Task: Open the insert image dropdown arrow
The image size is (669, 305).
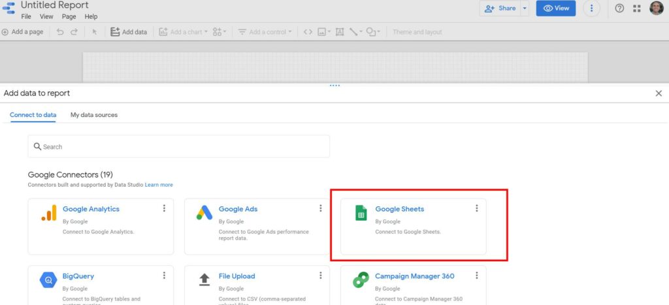Action: tap(329, 32)
